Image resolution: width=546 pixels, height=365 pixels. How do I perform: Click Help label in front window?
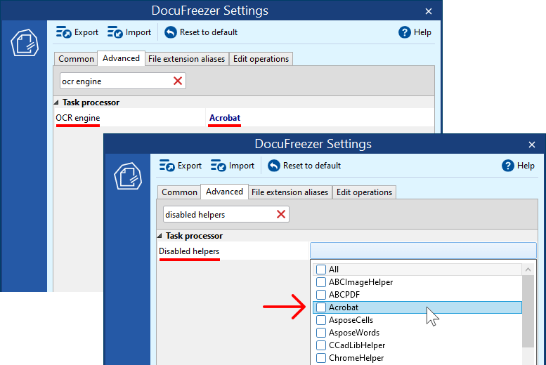(x=526, y=166)
